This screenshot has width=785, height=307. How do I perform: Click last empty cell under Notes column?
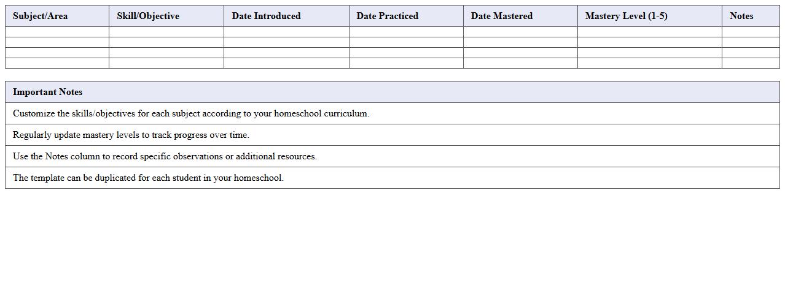(751, 63)
